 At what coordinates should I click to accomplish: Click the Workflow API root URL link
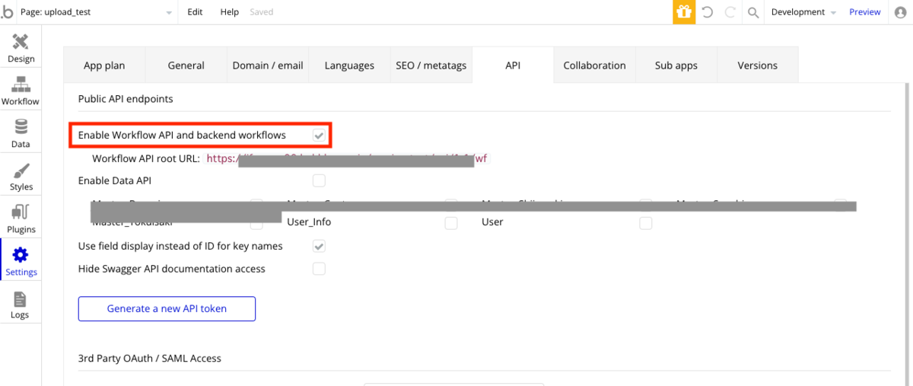pyautogui.click(x=346, y=159)
